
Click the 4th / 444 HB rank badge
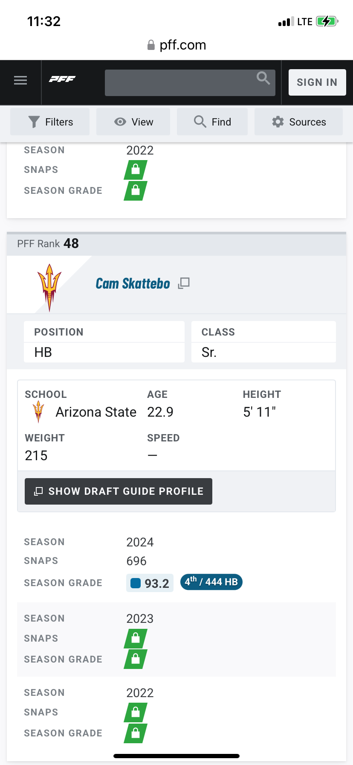coord(211,582)
